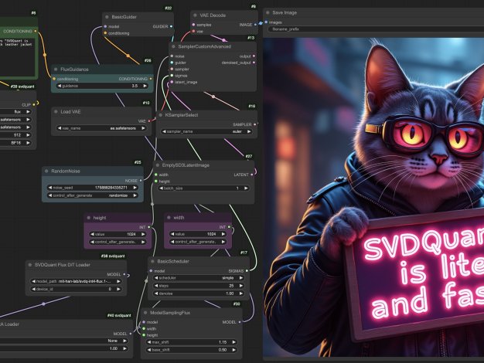
Task: Decrease batch_size with the left arrow
Action: click(161, 188)
